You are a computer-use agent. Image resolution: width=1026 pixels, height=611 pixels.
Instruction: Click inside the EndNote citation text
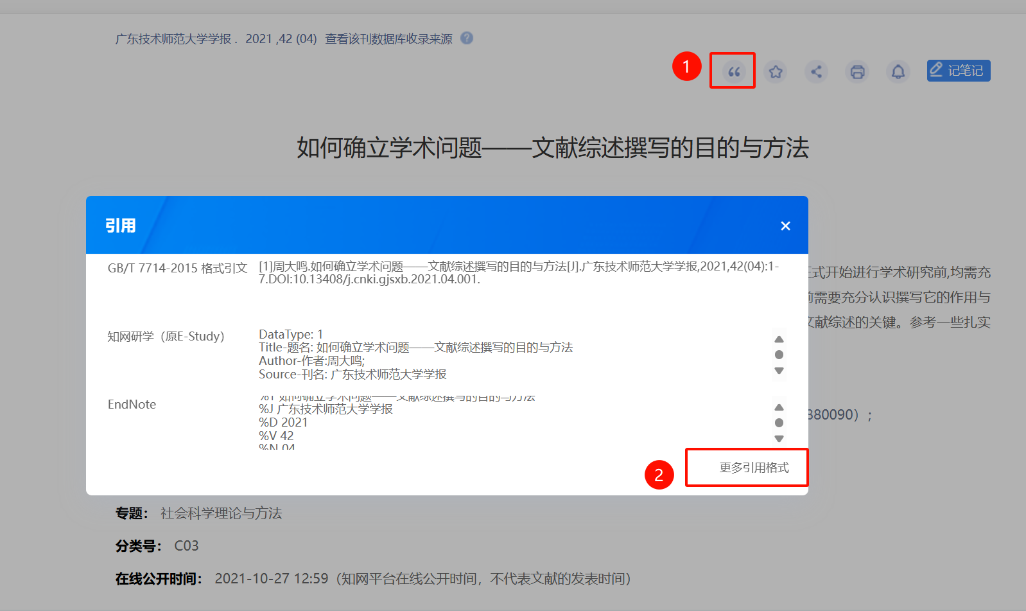[385, 422]
